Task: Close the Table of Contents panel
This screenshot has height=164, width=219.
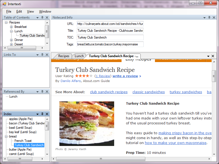Action: (x=47, y=17)
